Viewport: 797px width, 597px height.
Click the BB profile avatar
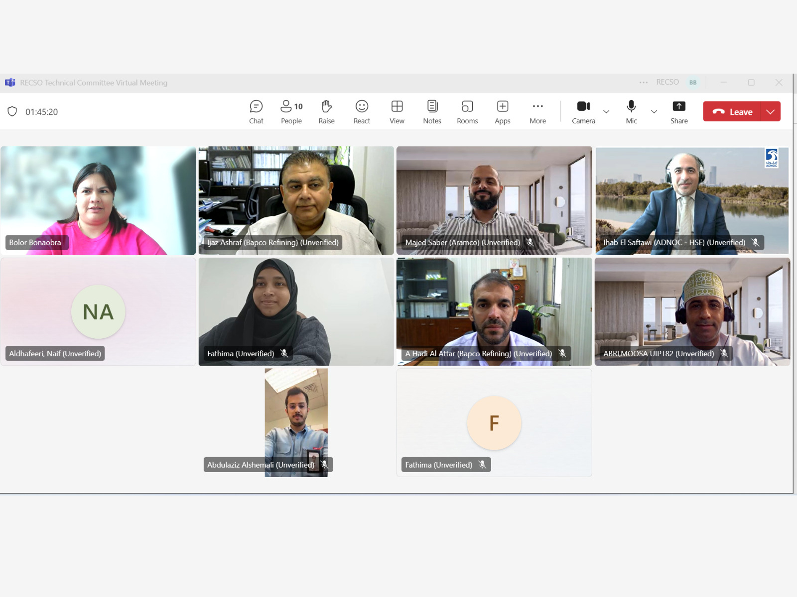693,83
